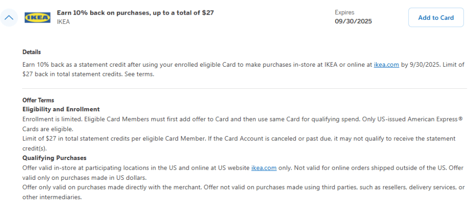The image size is (472, 201).
Task: Click the 09/30/2025 expiration date
Action: tap(353, 21)
